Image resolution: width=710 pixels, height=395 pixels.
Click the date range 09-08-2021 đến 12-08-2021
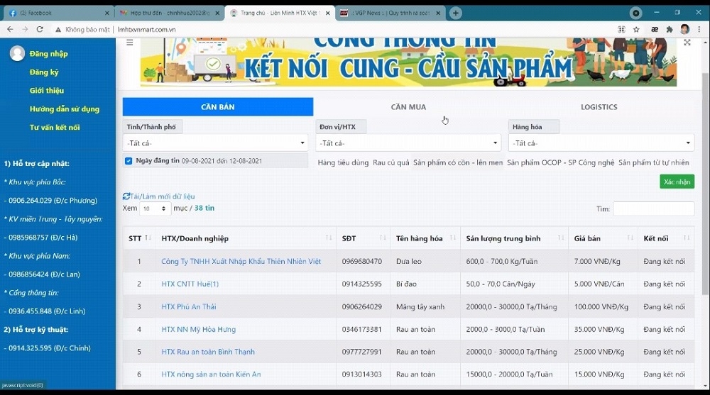222,161
